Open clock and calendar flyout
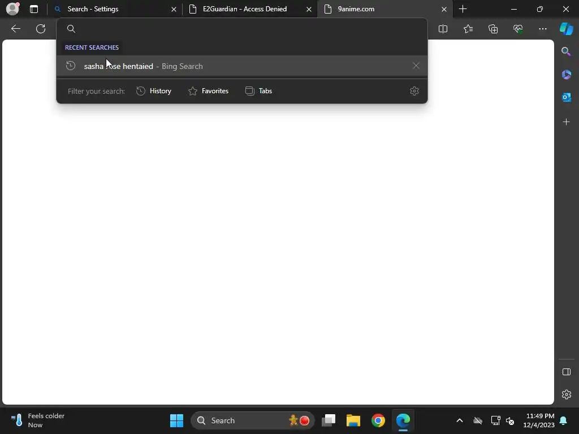Screen dimensions: 579x434 539,420
